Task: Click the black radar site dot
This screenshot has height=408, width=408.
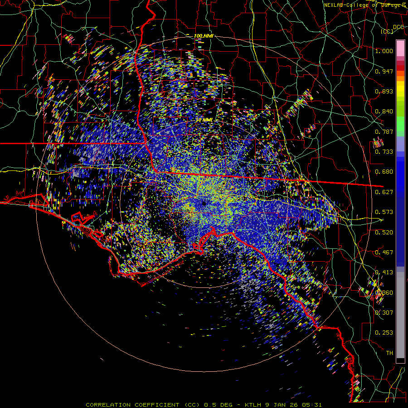Action: click(204, 204)
